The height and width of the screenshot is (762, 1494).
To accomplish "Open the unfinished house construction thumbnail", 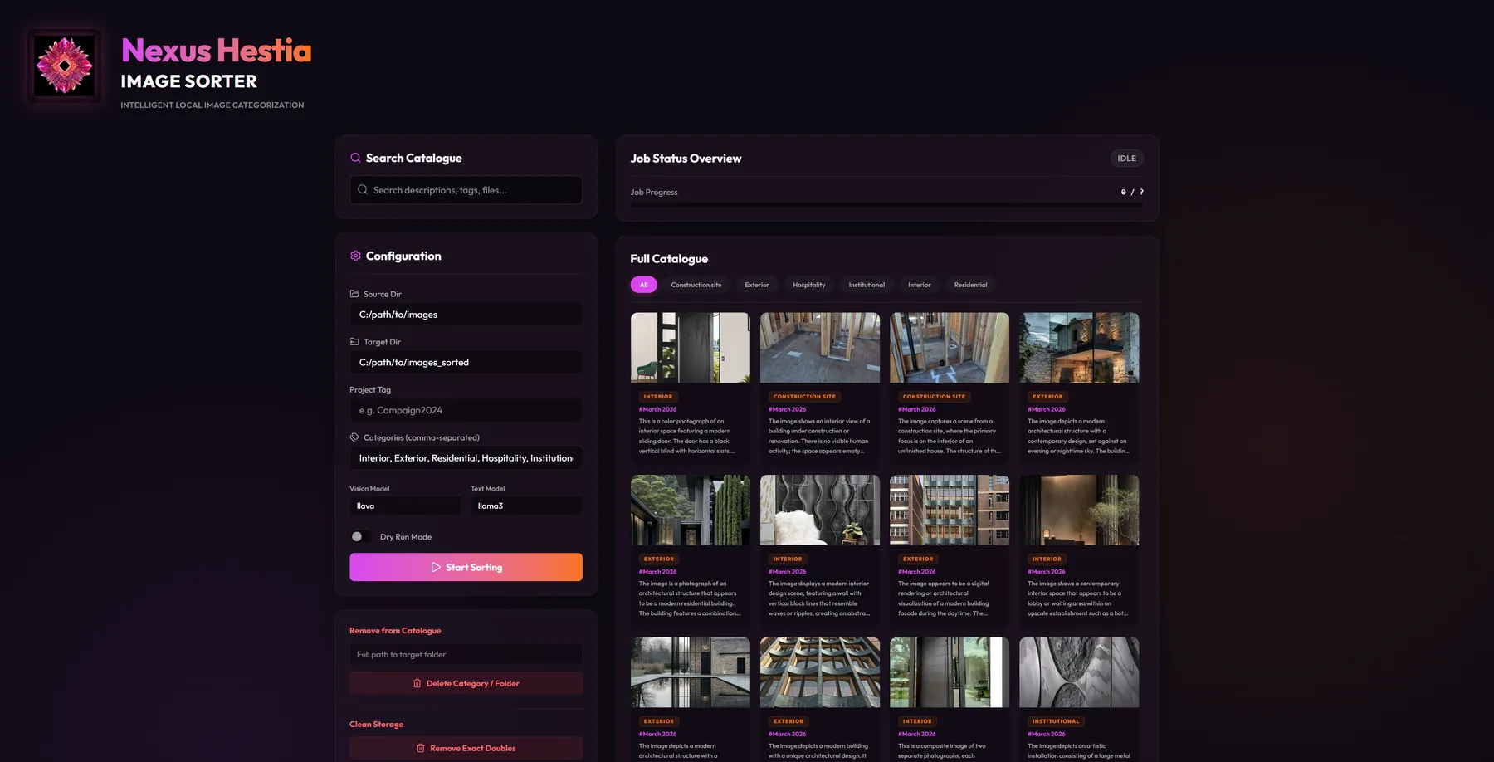I will click(950, 348).
